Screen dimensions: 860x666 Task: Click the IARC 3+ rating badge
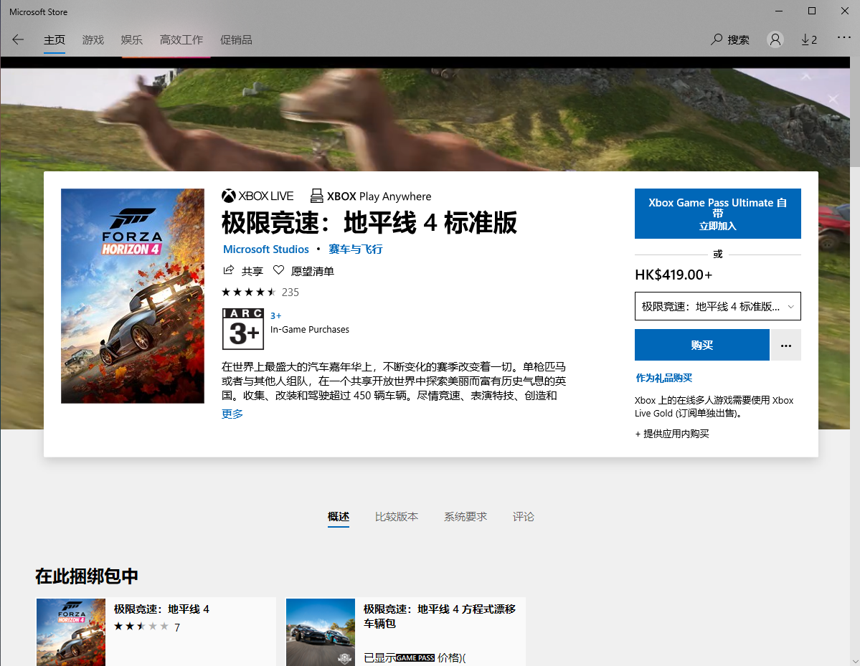(243, 329)
